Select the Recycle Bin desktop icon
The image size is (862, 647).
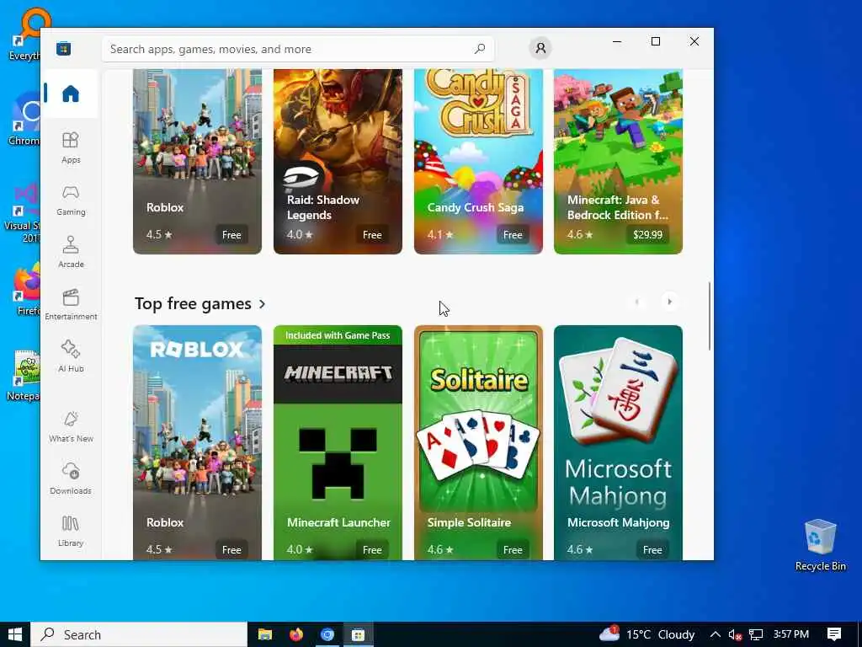pos(820,545)
